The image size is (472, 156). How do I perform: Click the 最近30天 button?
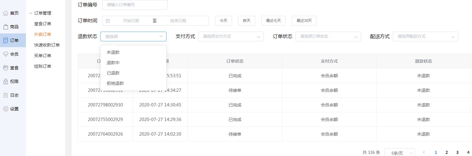click(x=304, y=21)
